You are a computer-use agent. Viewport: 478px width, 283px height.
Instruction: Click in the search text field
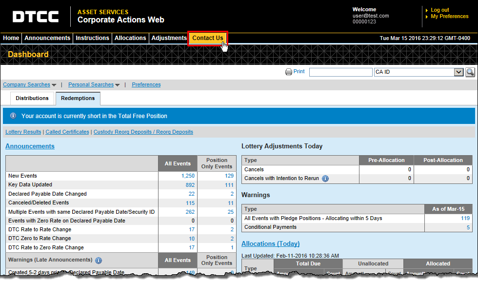(340, 72)
